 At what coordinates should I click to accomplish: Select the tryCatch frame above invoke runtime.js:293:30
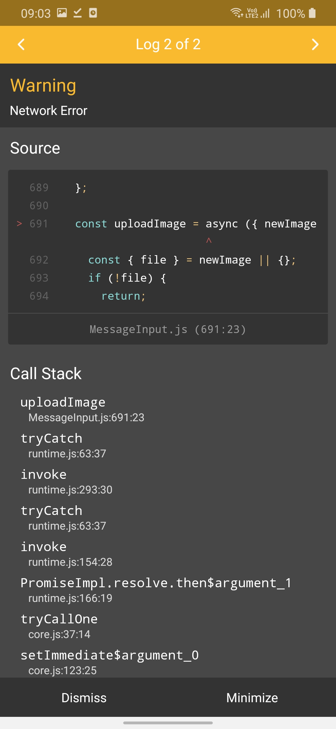tap(168, 445)
